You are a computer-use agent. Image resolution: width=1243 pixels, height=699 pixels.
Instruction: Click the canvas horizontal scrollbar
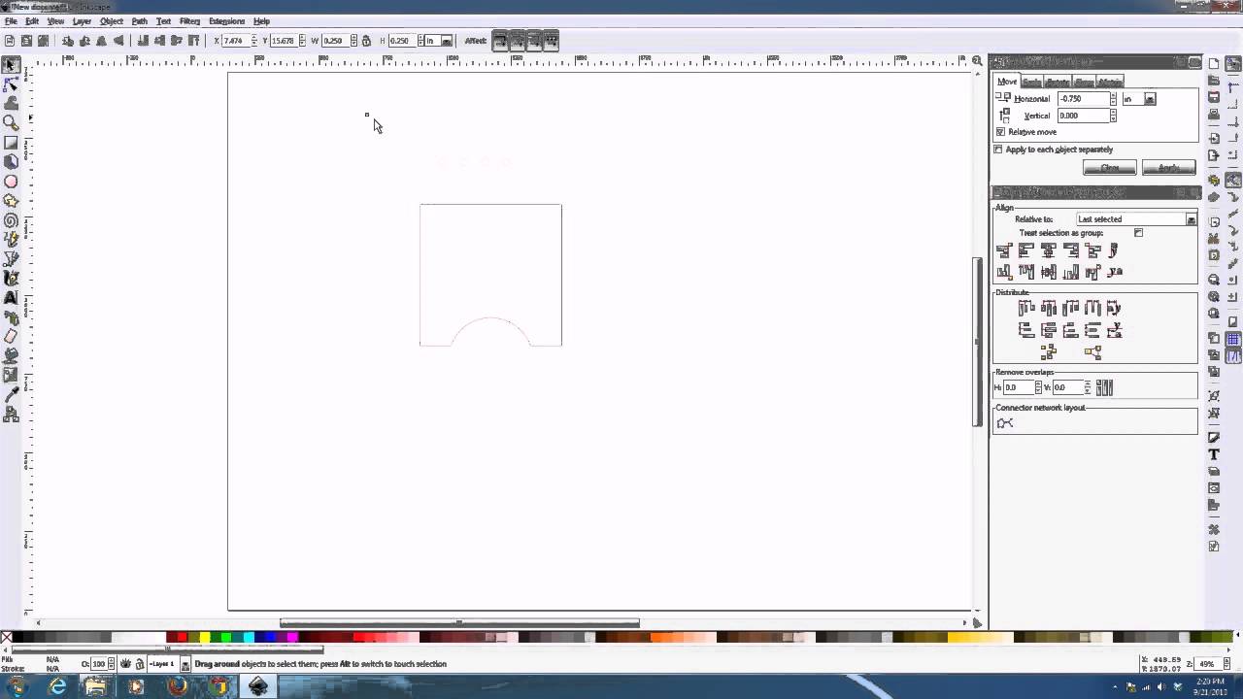[459, 623]
